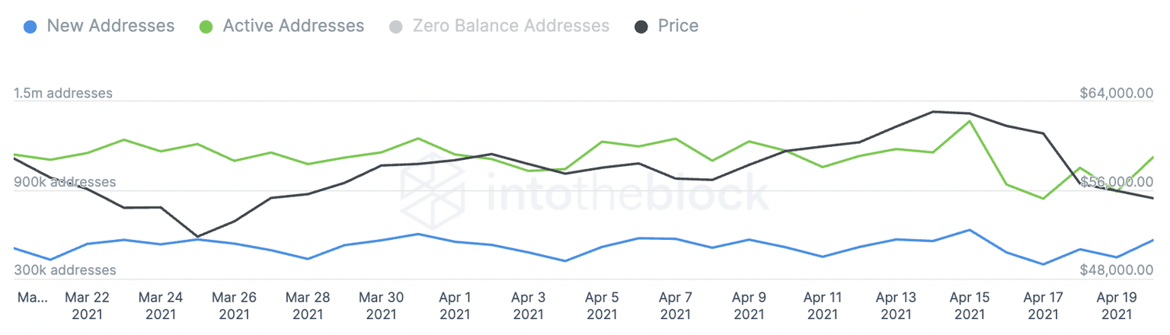Screen dimensions: 1170x335
Task: Click the Apr 9 2021 axis label
Action: [749, 305]
